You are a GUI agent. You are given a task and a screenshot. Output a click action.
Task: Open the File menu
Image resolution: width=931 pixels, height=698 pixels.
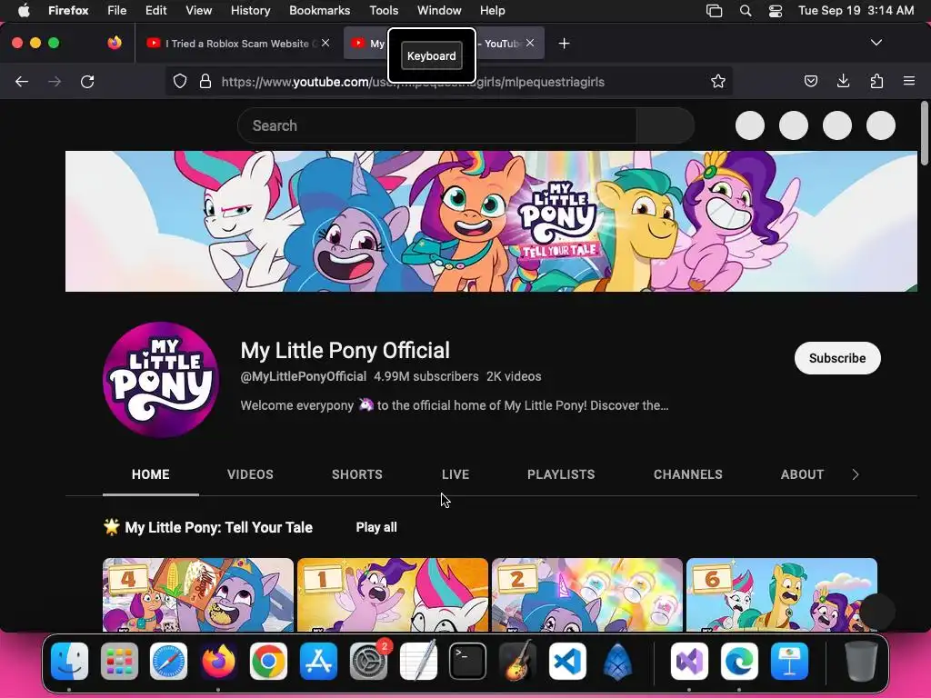click(117, 11)
